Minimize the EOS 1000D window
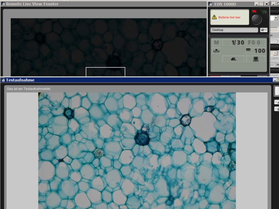The image size is (279, 209). (x=256, y=4)
